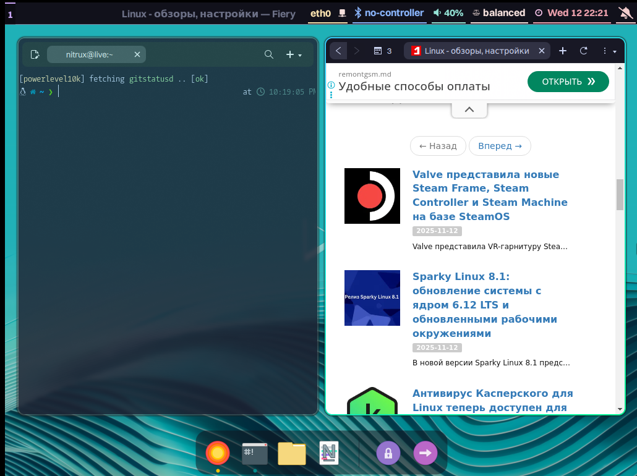Click the В новой версии Sparky Linux excerpt
Screen dimensions: 637x476
pyautogui.click(x=491, y=363)
